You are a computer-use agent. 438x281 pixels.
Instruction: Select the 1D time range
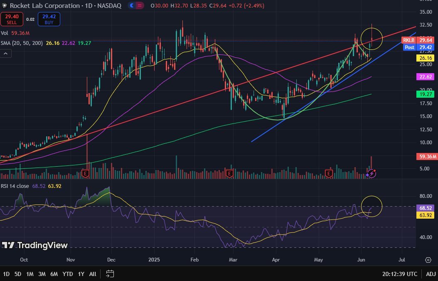6,274
